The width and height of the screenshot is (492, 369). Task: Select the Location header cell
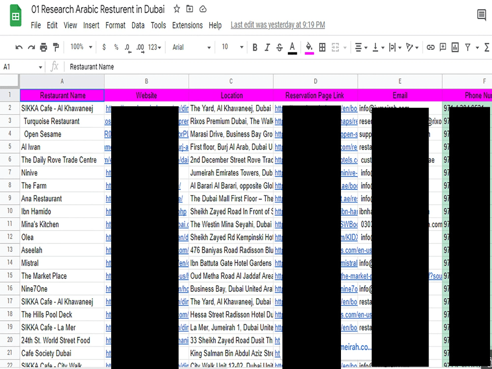[x=231, y=95]
